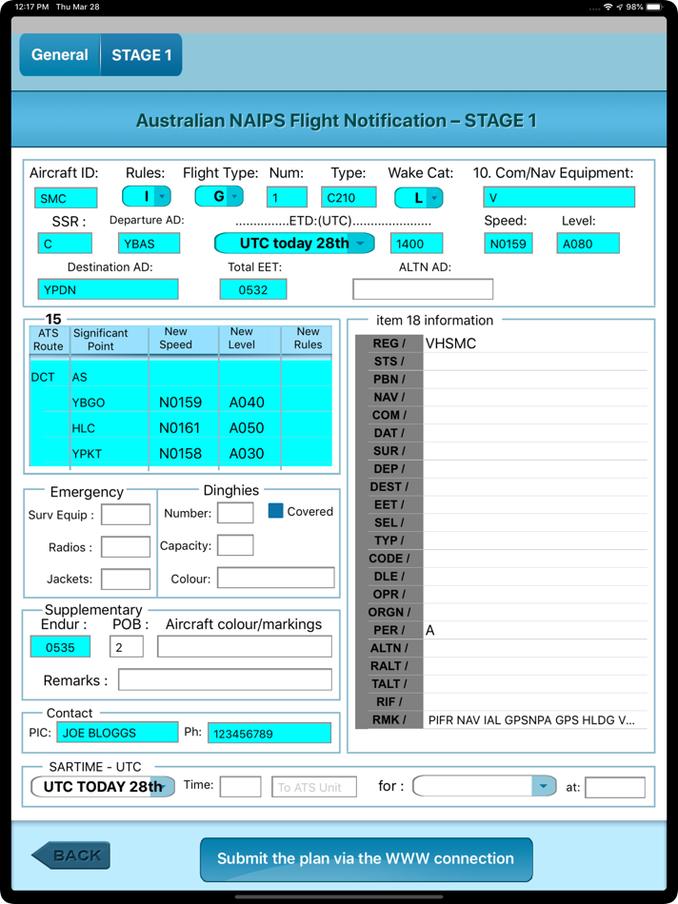Open the ETD date dropdown UTC today 28th

tap(294, 244)
